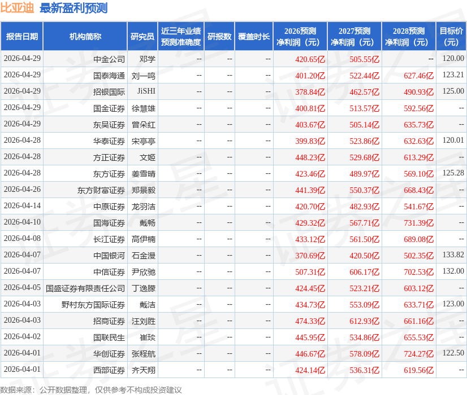Select the 报告日期 column header

[x=22, y=36]
